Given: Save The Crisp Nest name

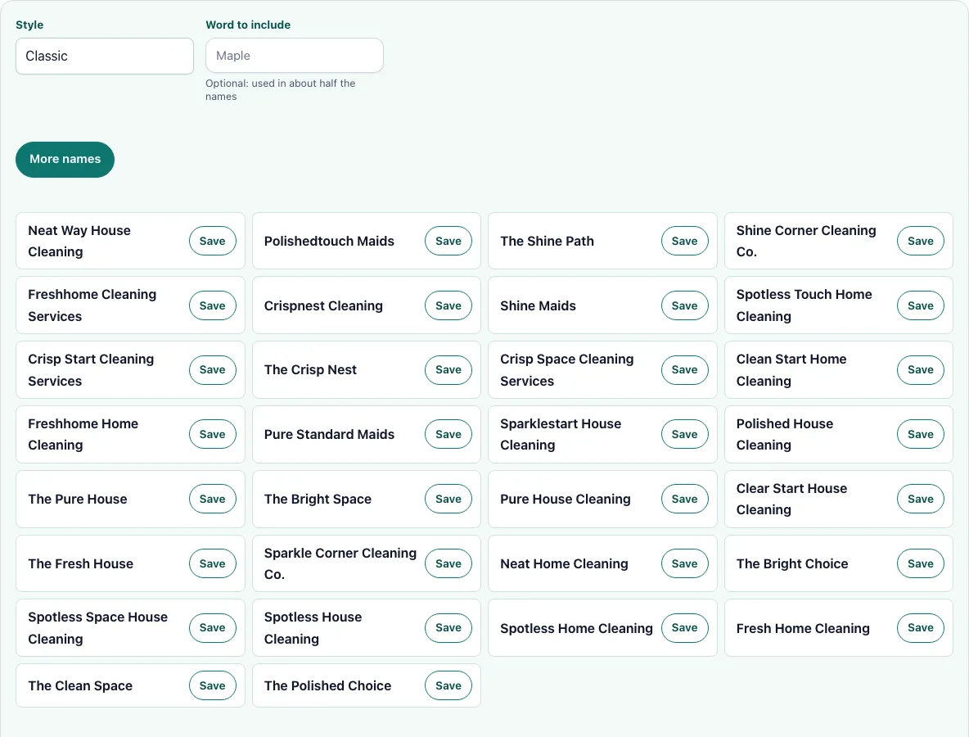Looking at the screenshot, I should click(x=448, y=370).
